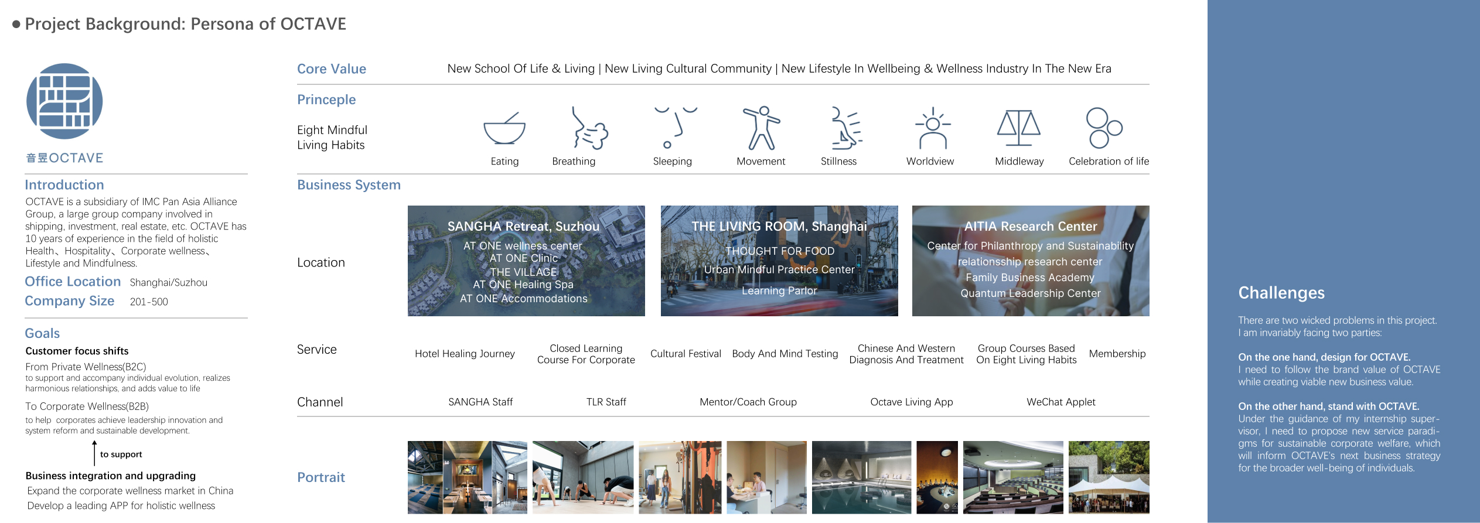Screen dimensions: 1480x523
Task: Click the 'Membership' service
Action: (x=1117, y=354)
